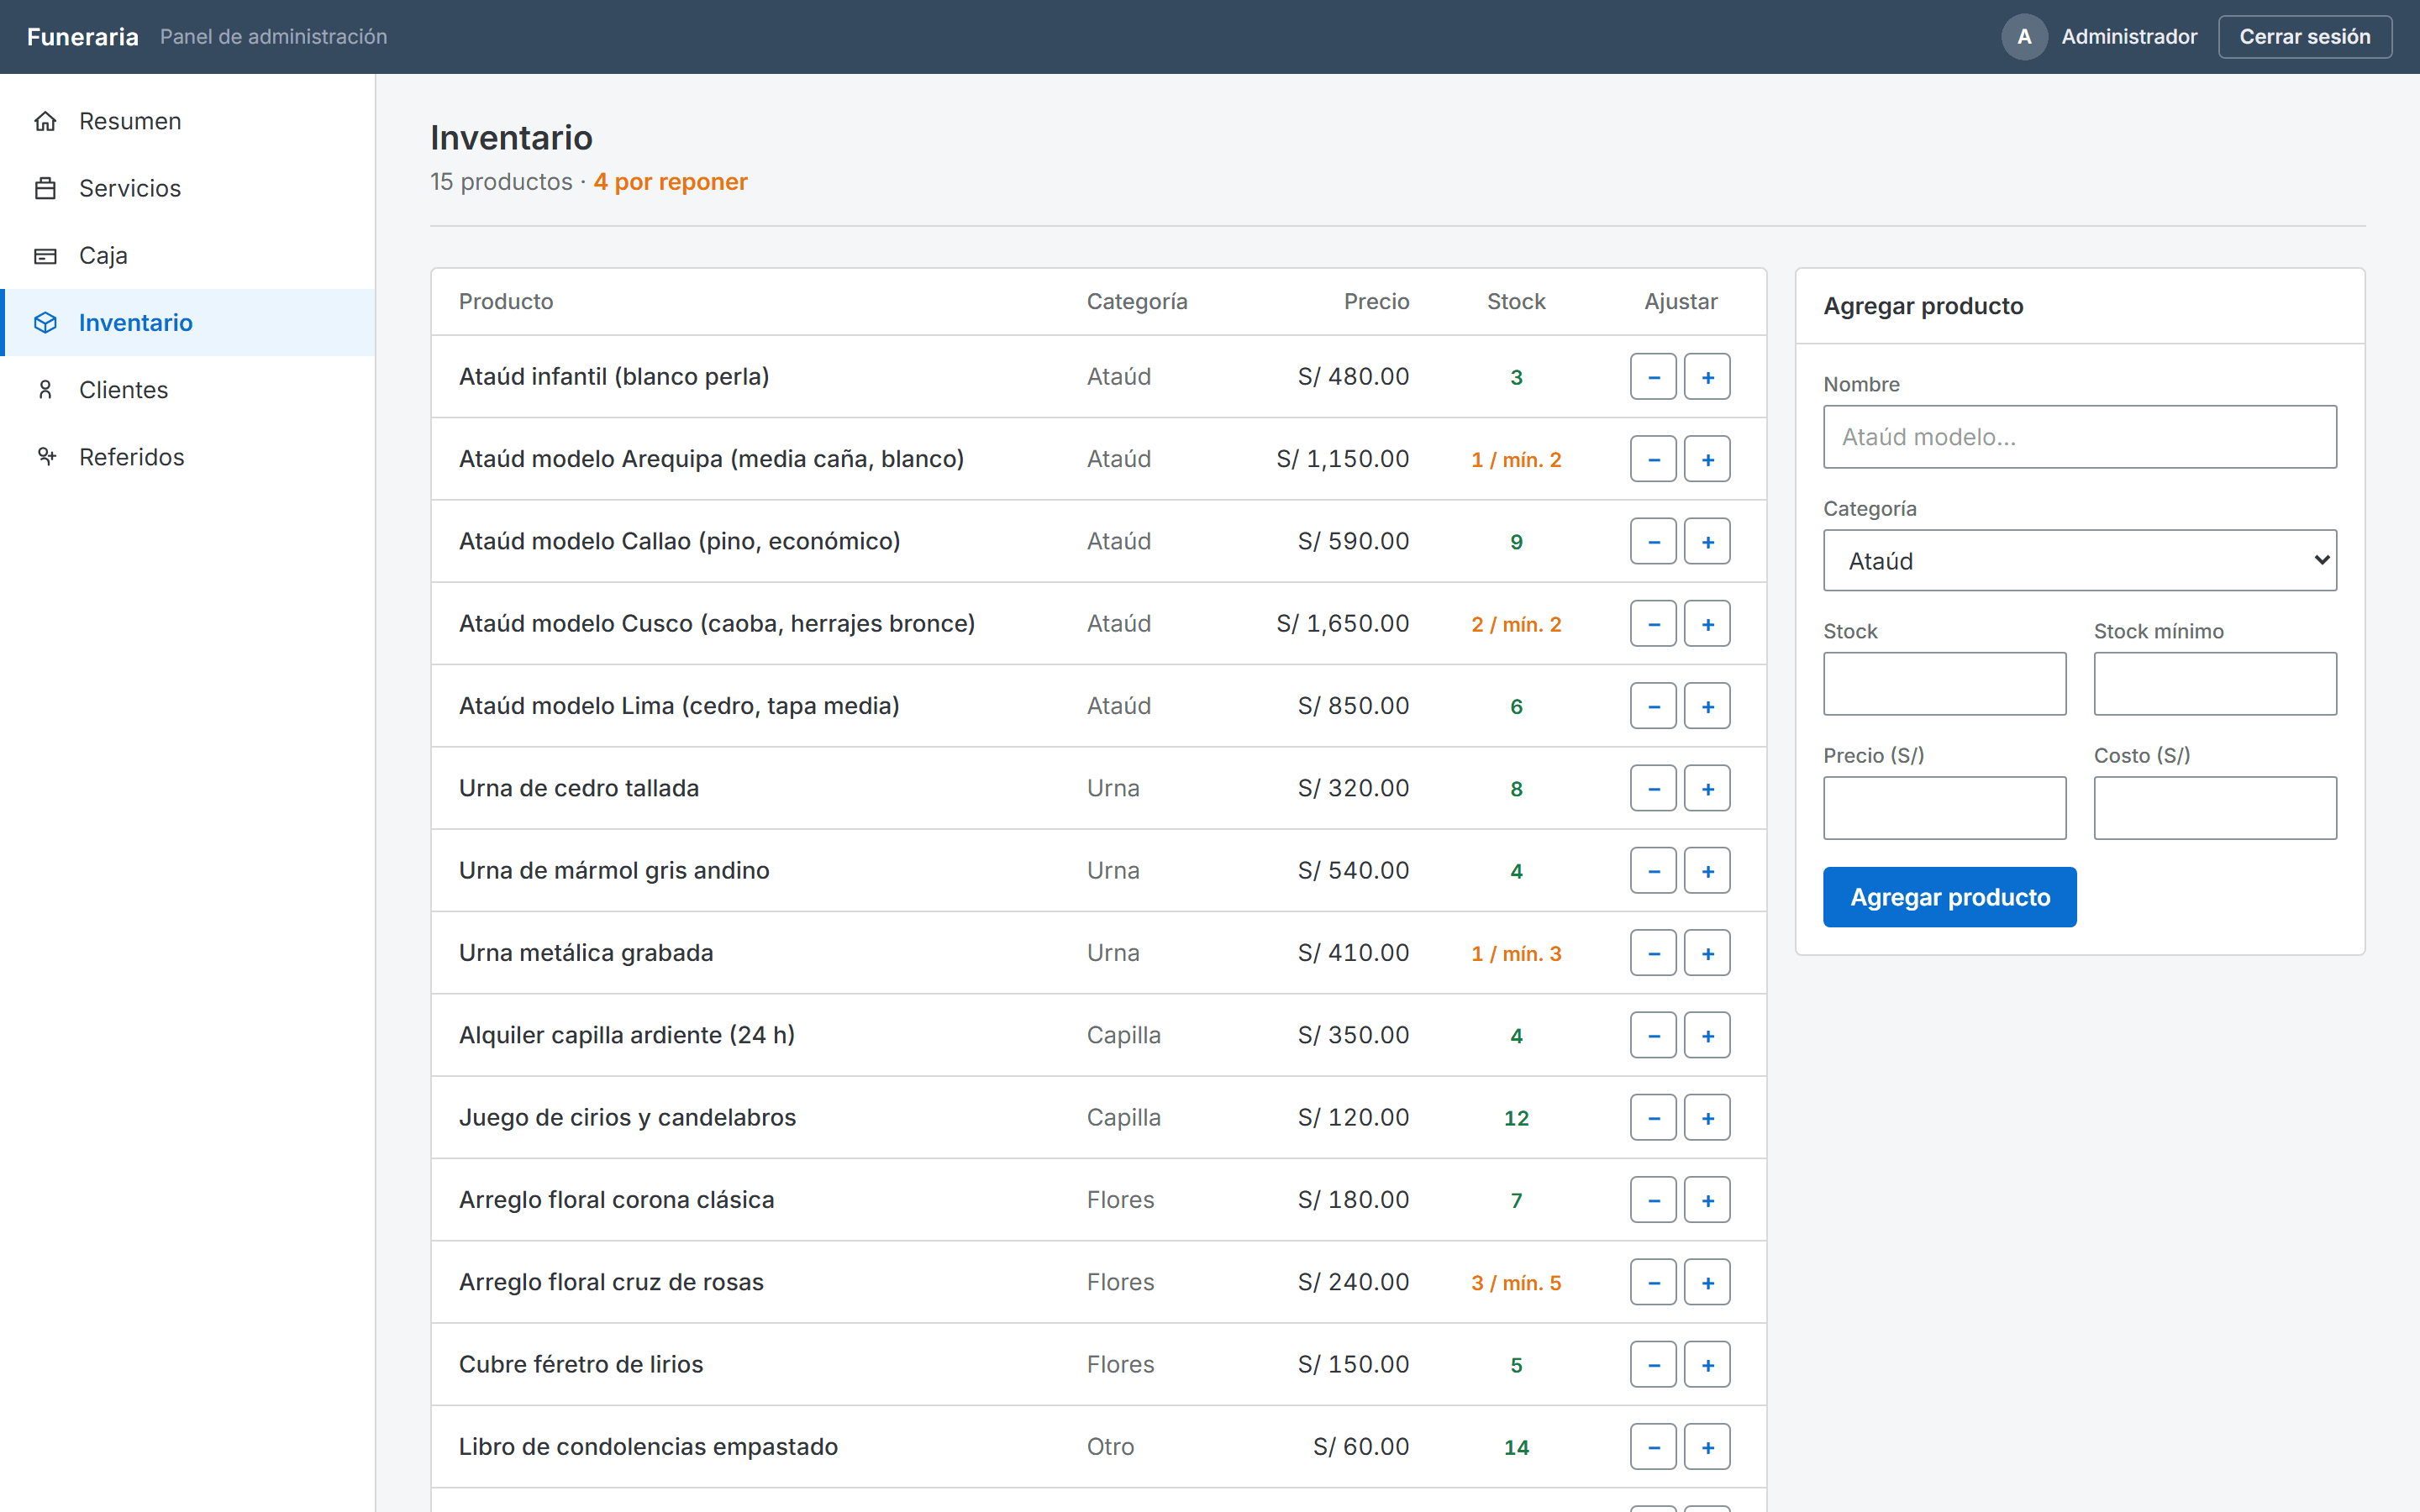Viewport: 2420px width, 1512px height.
Task: Click the Caja card icon
Action: (x=45, y=255)
